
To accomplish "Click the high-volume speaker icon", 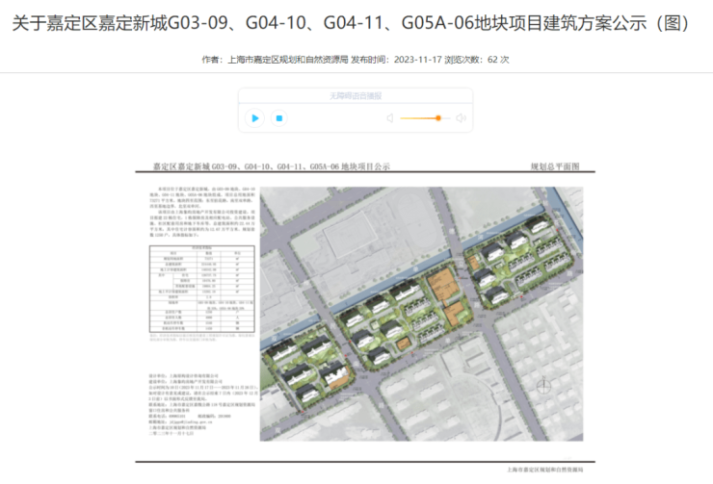I will click(462, 117).
